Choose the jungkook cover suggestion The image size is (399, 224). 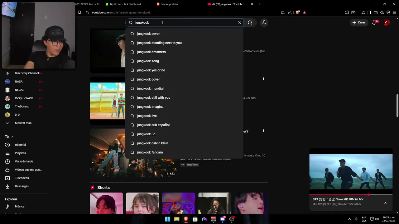184,79
